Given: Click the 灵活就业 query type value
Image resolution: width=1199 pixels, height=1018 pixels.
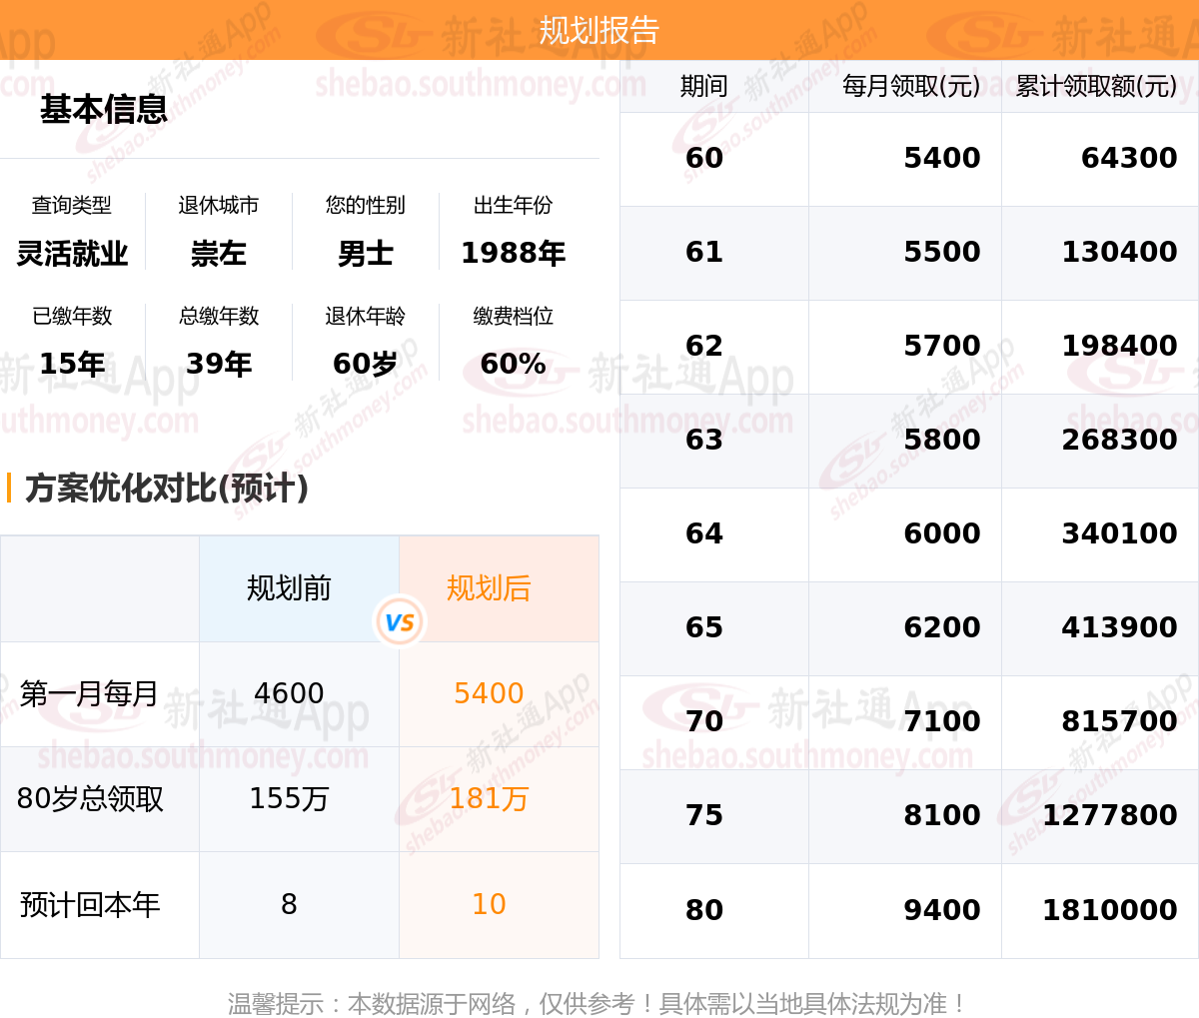Looking at the screenshot, I should [72, 254].
